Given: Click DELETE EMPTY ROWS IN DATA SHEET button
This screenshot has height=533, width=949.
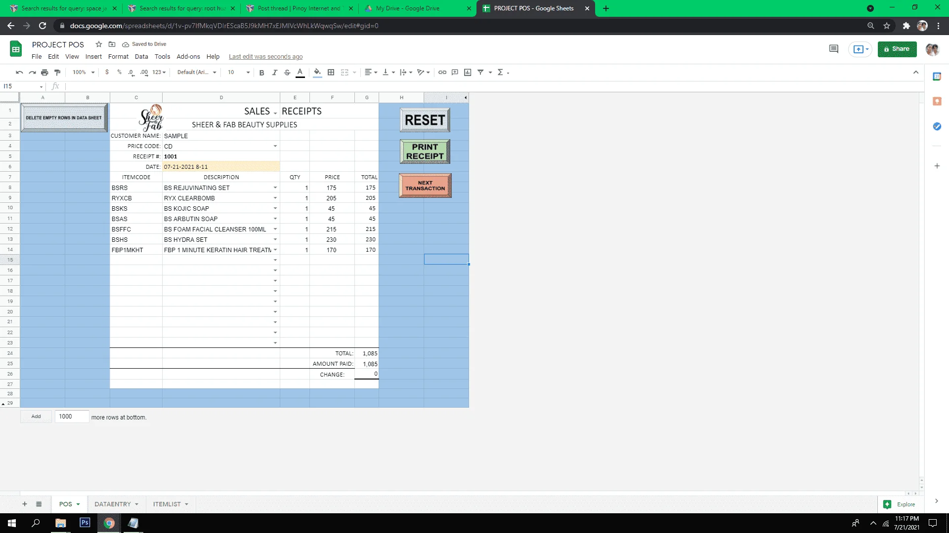Looking at the screenshot, I should [x=64, y=117].
